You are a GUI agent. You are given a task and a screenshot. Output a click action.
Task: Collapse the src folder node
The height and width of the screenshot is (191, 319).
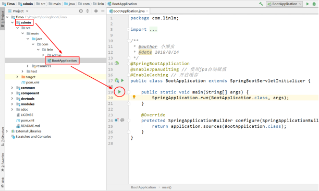click(x=18, y=28)
